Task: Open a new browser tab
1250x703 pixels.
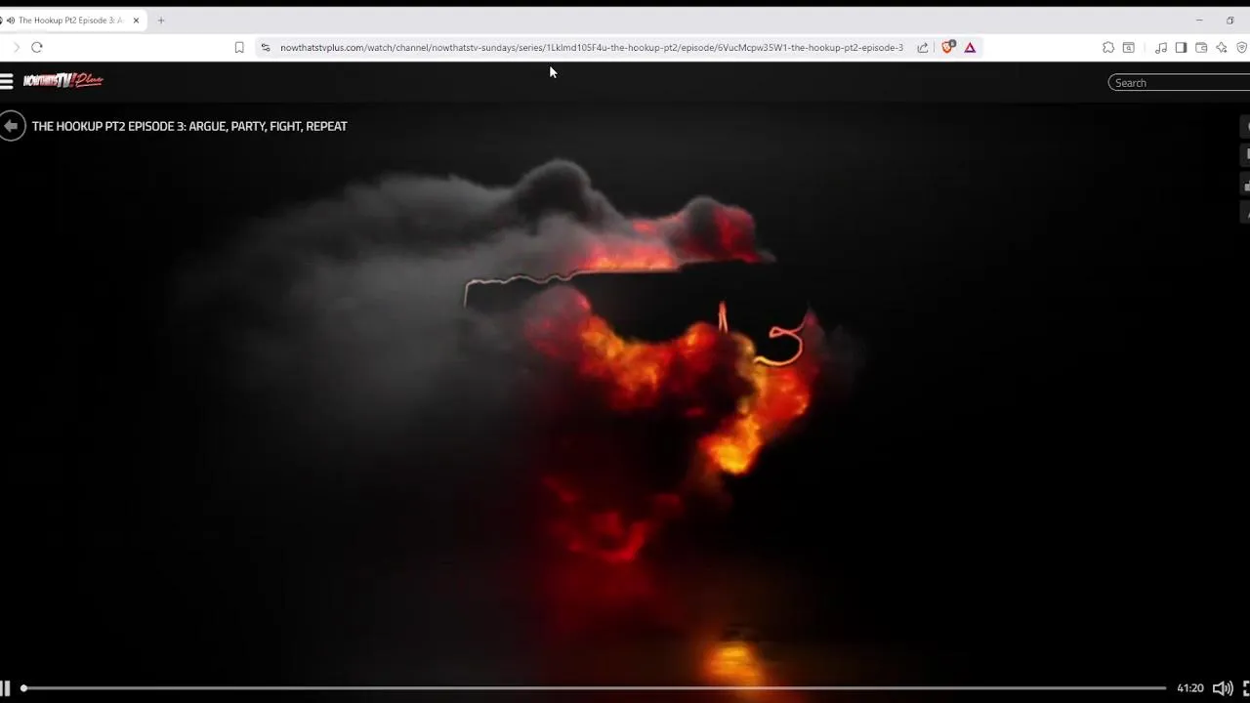Action: pyautogui.click(x=161, y=21)
